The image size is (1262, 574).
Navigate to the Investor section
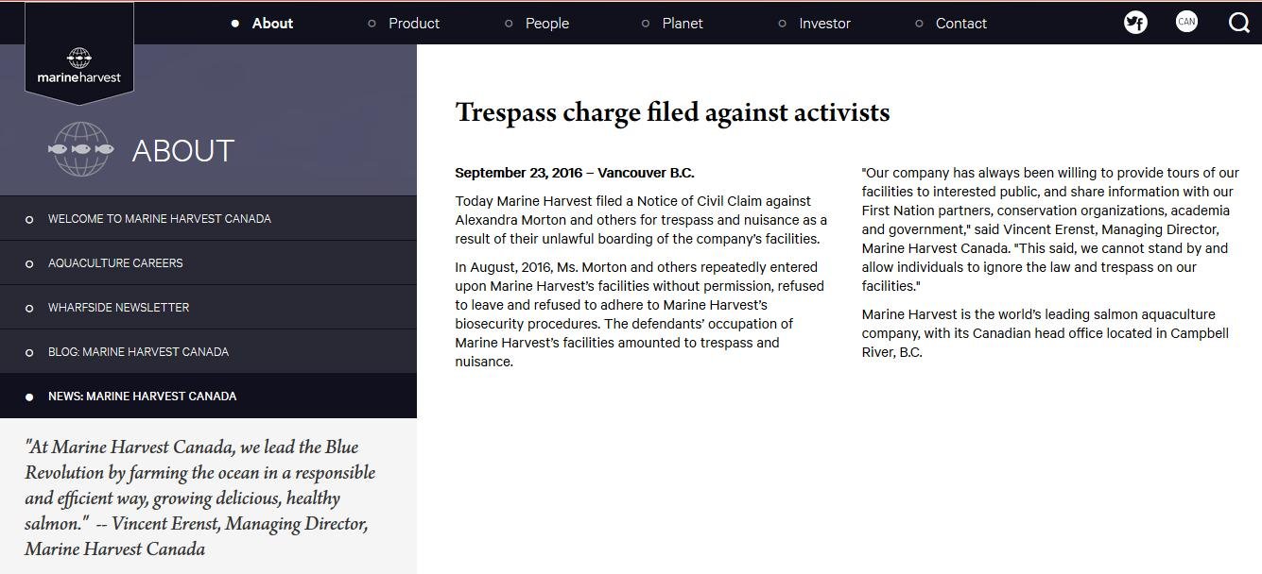[x=824, y=24]
